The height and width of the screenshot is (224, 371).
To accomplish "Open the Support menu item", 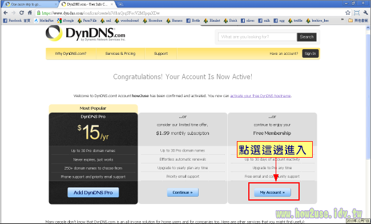I will point(161,54).
